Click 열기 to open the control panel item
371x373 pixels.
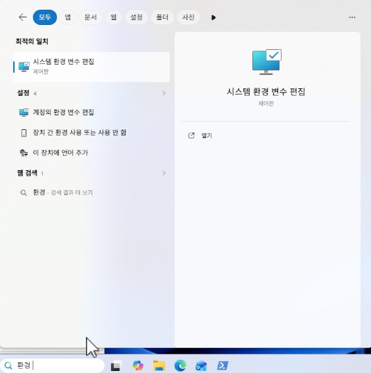pos(207,135)
